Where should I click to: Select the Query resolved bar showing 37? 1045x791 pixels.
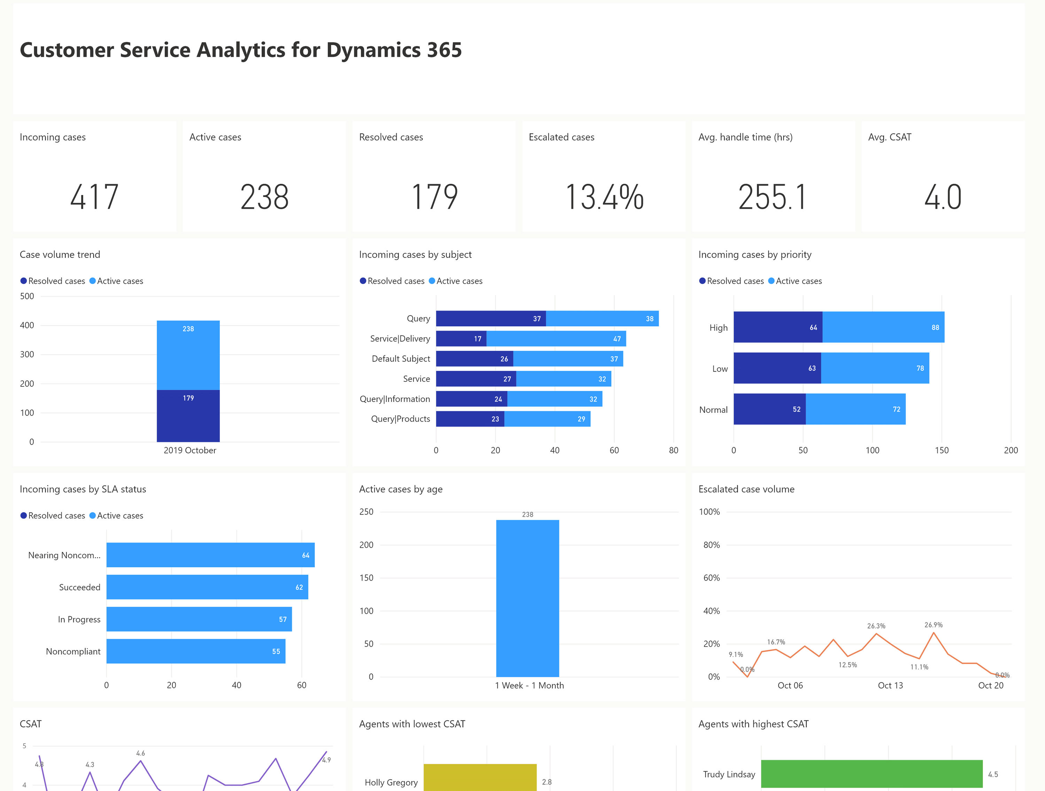[491, 318]
